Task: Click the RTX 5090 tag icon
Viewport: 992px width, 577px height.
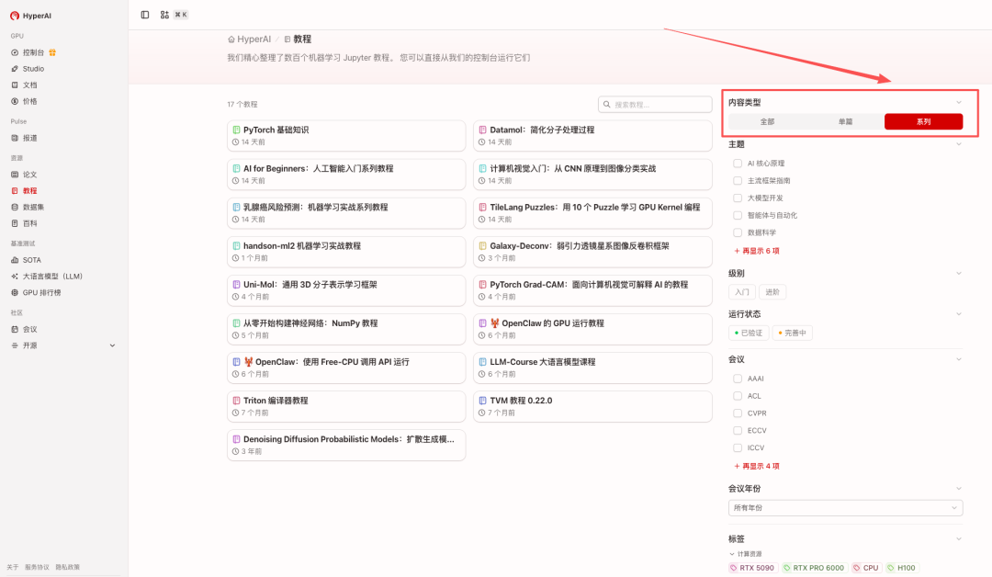Action: coord(733,568)
